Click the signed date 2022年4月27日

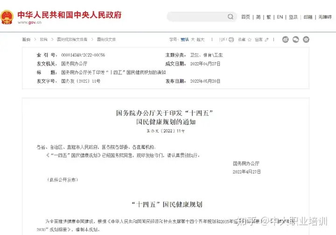[247, 171]
